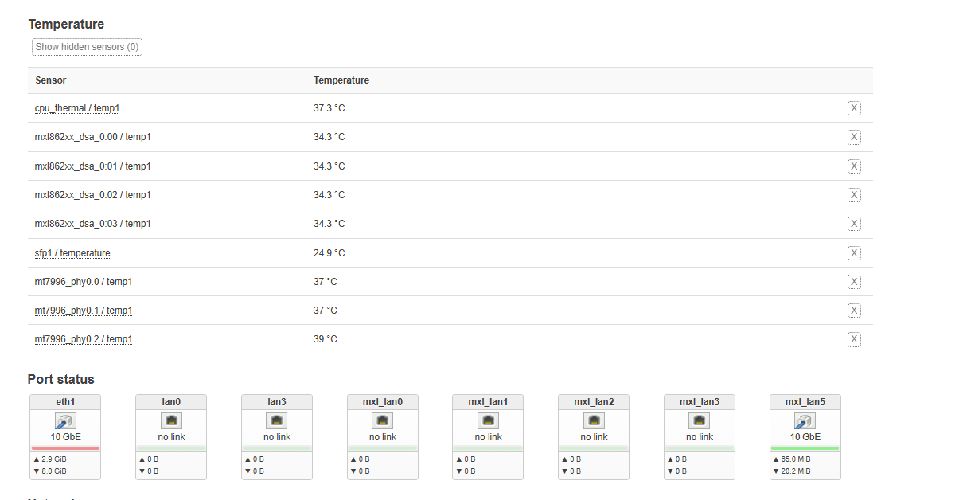The height and width of the screenshot is (500, 959).
Task: Click the mxl_lan5 port Ethernet icon
Action: tap(805, 421)
